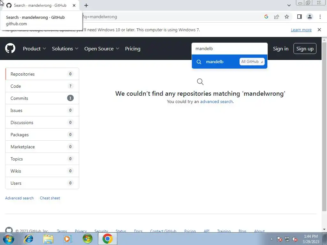327x245 pixels.
Task: Show Discussions search results
Action: coord(42,122)
